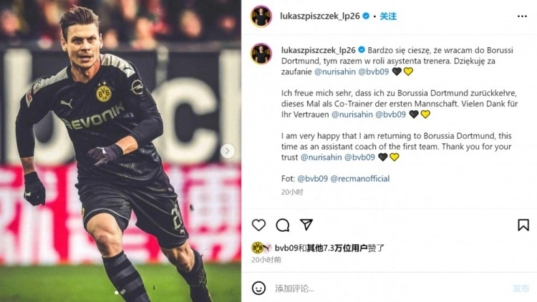Click the 发布 post comment button
This screenshot has width=537, height=302.
pos(521,288)
